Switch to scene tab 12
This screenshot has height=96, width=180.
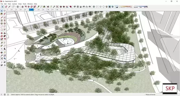coord(58,10)
